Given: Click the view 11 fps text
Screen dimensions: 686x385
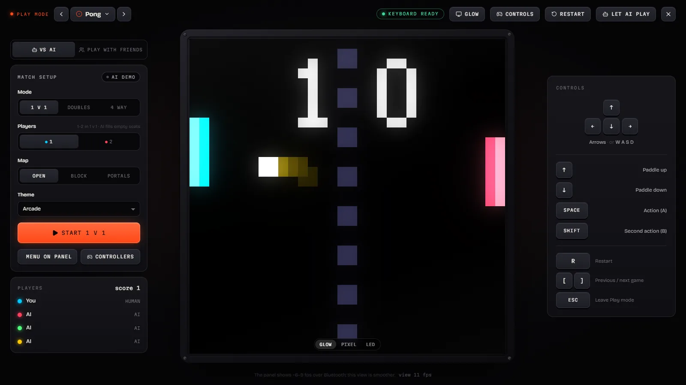Looking at the screenshot, I should 415,375.
